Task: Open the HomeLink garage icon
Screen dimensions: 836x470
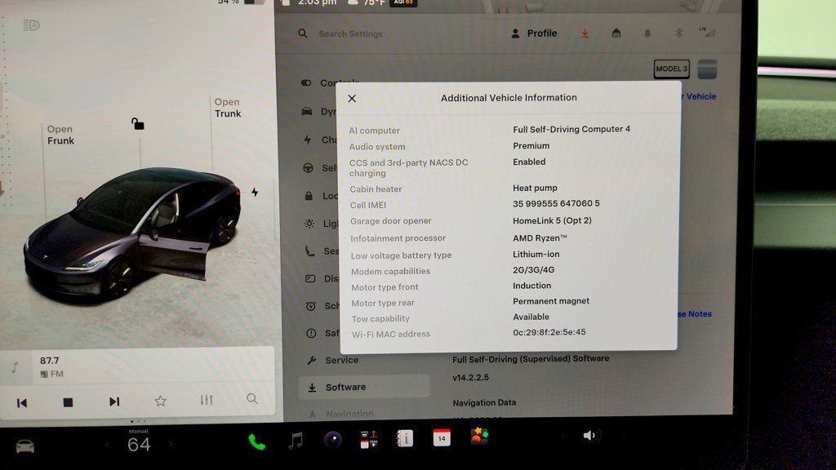Action: pyautogui.click(x=616, y=33)
